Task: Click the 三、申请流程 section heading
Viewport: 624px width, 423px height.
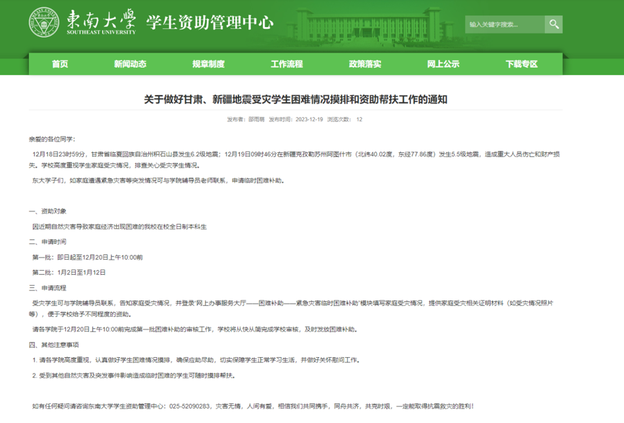Action: (x=48, y=288)
